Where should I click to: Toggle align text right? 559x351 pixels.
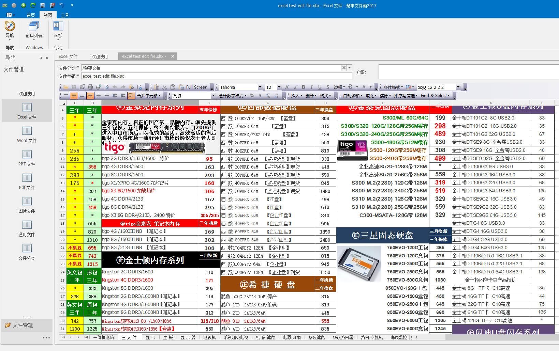[x=107, y=96]
